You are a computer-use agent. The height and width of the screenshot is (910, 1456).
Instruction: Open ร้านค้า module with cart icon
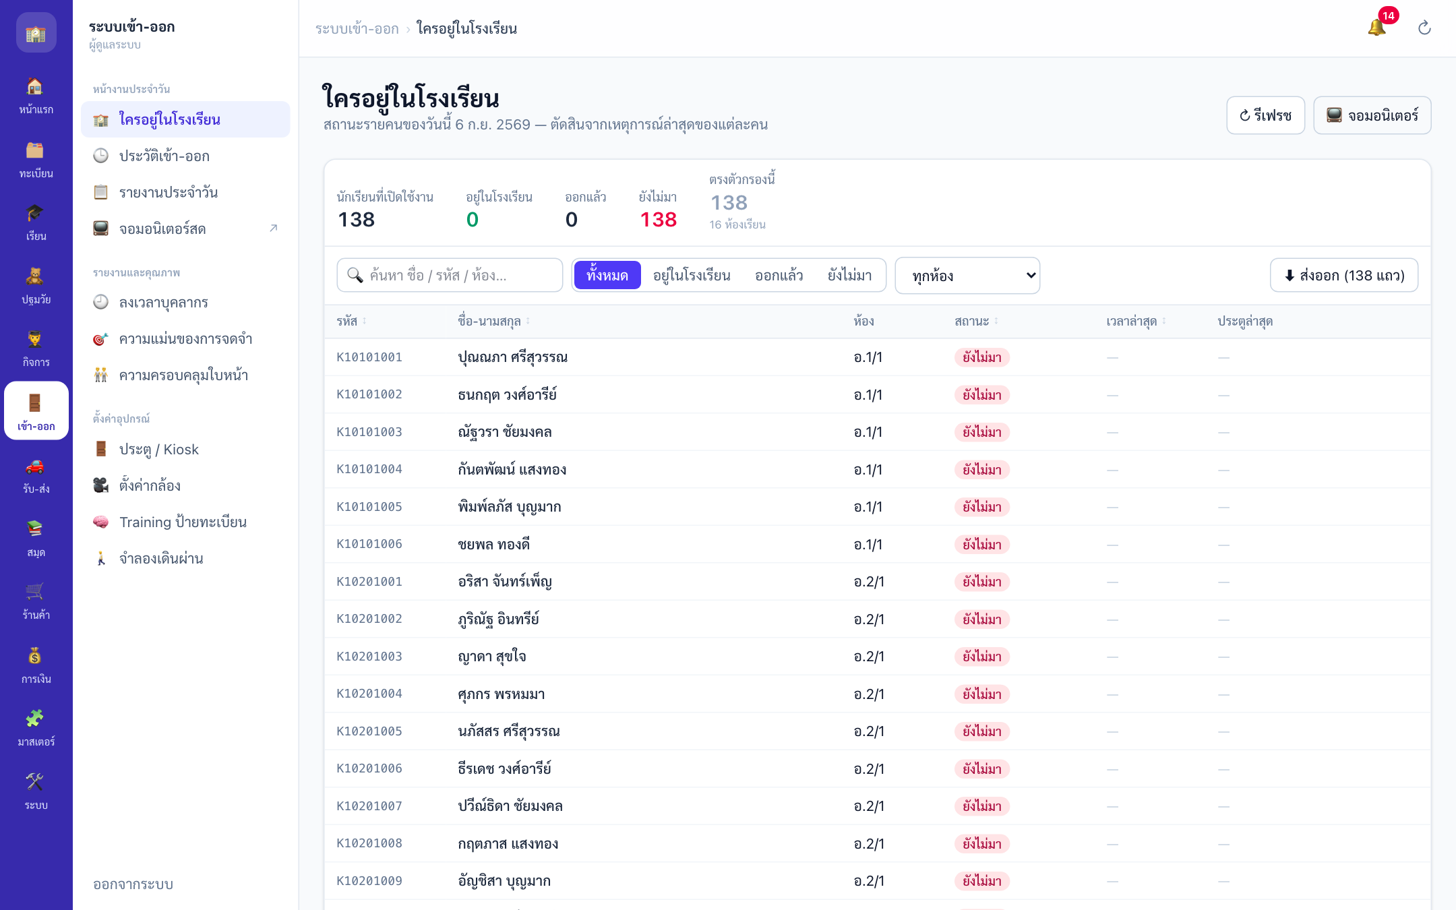[x=36, y=601]
